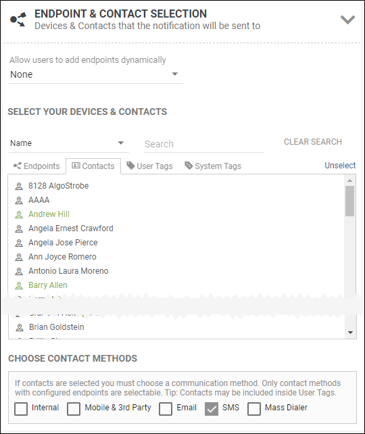Switch to the Contacts tab

click(93, 166)
